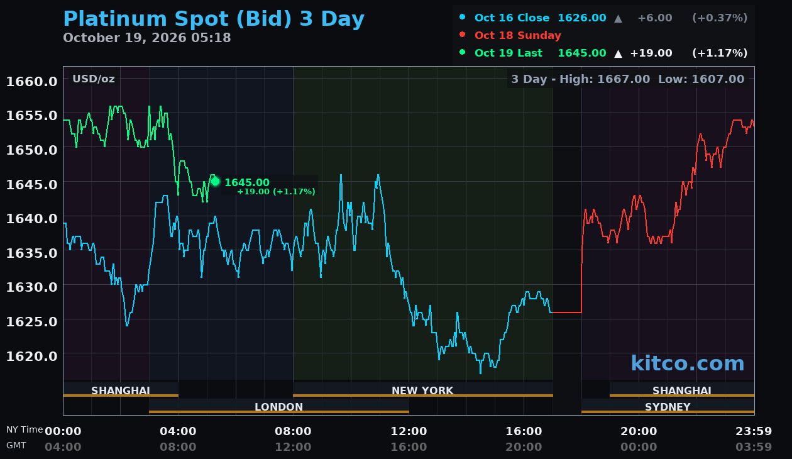
Task: Click '+19.00 (+1.17%)' tooltip under marker
Action: point(276,192)
